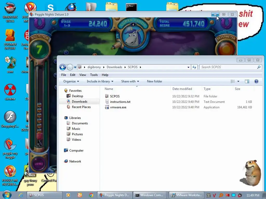
Task: Switch to Windows Command taskbar button
Action: point(150,195)
